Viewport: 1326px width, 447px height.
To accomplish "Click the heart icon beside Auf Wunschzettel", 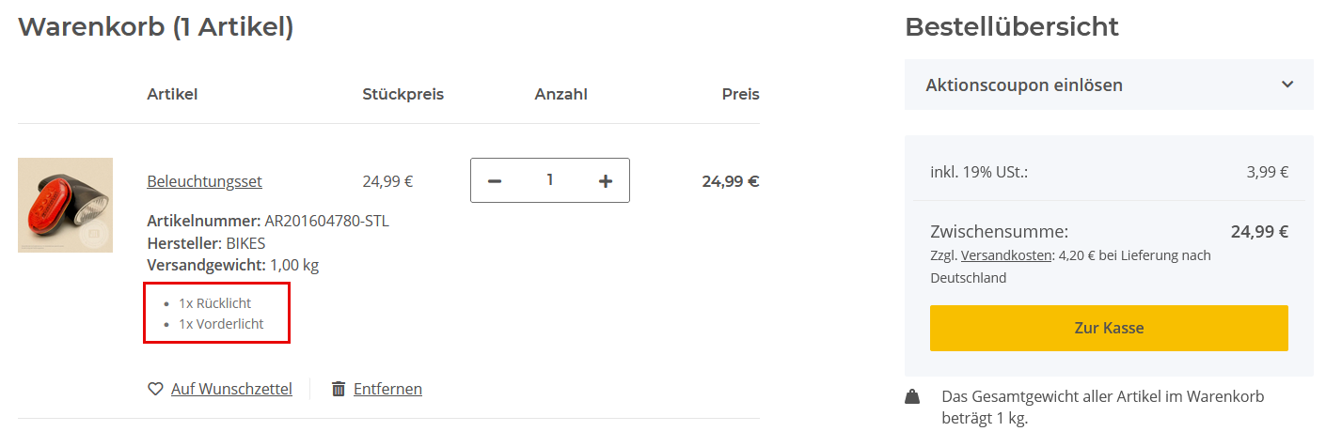I will (155, 389).
